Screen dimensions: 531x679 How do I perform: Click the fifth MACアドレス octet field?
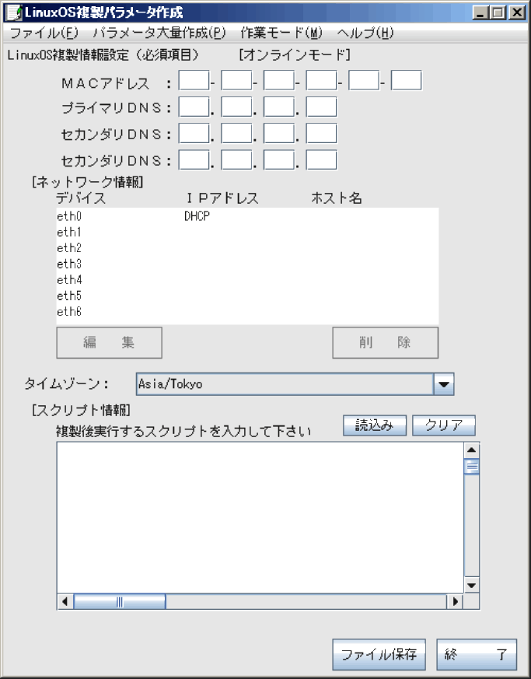[364, 81]
